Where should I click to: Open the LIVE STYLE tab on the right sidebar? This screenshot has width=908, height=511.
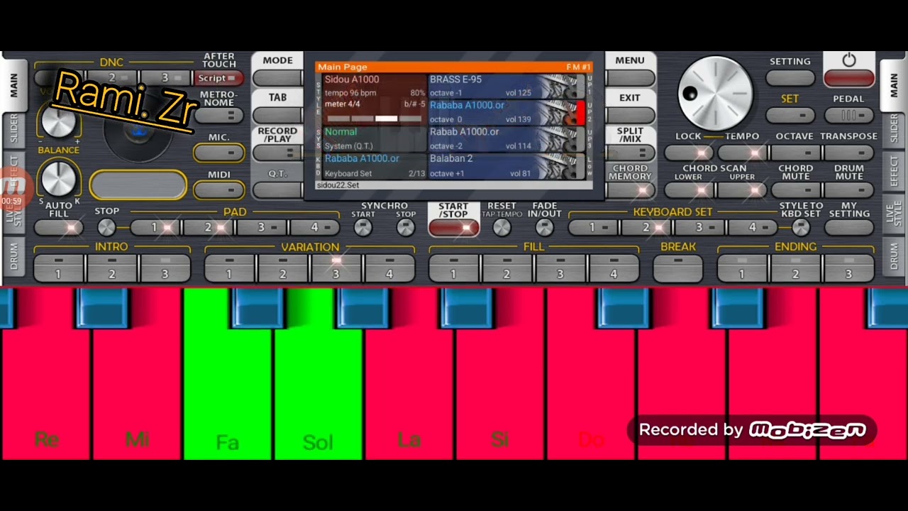(x=894, y=214)
